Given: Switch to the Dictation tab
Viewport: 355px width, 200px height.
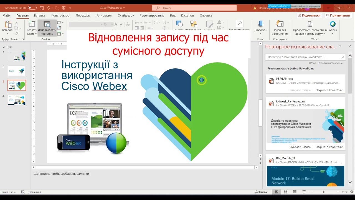Looking at the screenshot, I should [x=187, y=16].
